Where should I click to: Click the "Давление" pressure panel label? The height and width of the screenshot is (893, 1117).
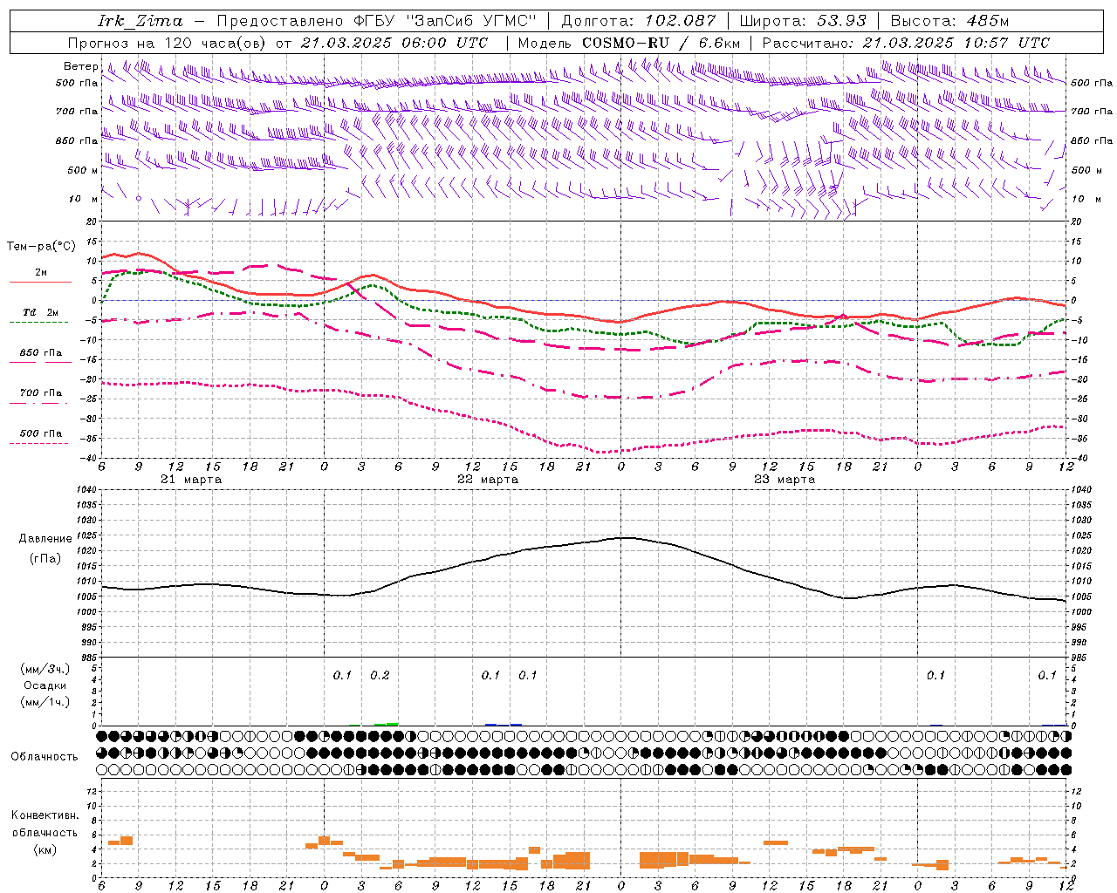coord(45,539)
